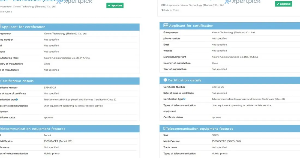
Task: Open the help icon next to Certification type on POCO page
Action: pyautogui.click(x=184, y=99)
